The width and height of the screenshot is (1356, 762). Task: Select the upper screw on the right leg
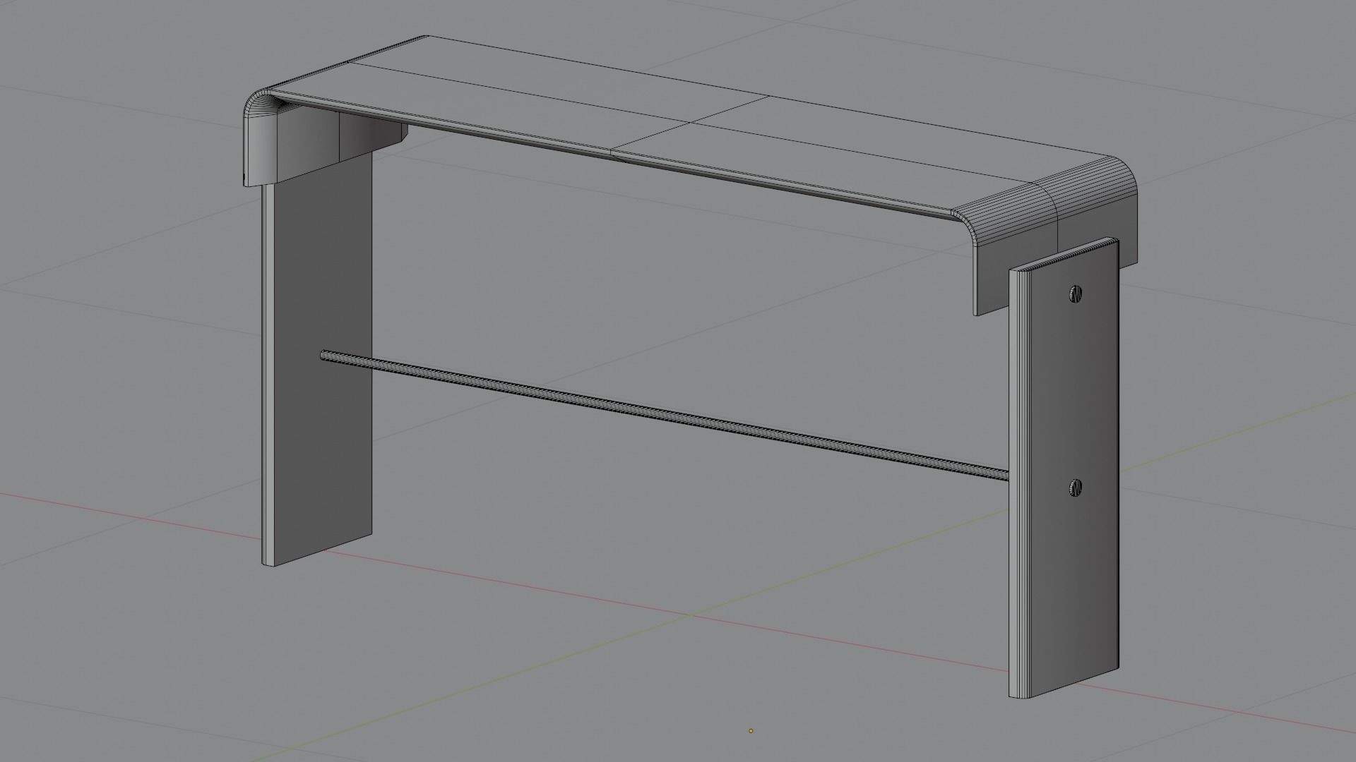[1076, 294]
